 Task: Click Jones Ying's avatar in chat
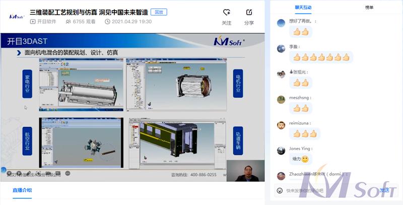pos(281,150)
